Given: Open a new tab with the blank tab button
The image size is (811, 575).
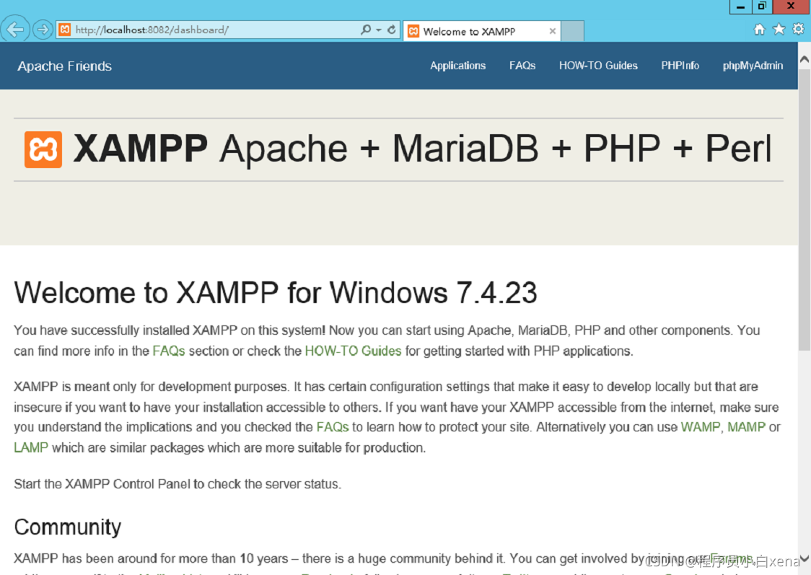Looking at the screenshot, I should pos(573,31).
